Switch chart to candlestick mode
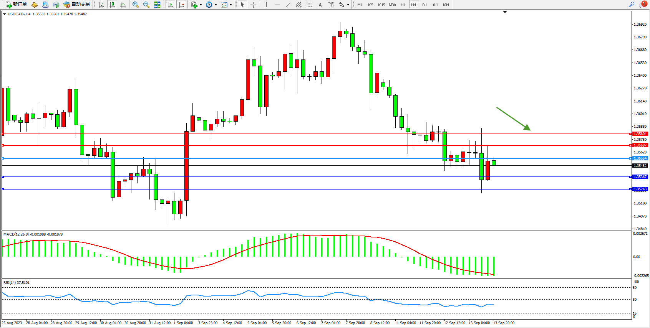 coord(112,5)
